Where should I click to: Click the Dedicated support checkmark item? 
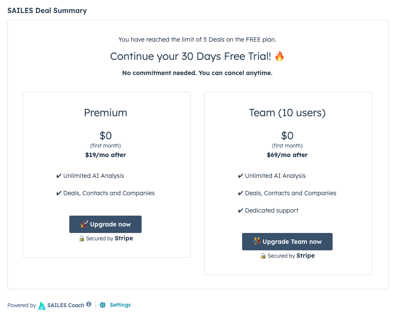coord(268,210)
